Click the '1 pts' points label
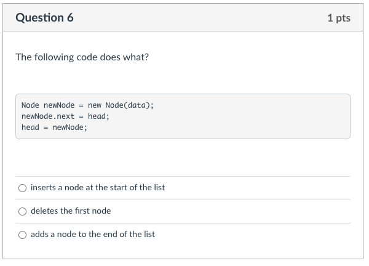 [x=339, y=18]
